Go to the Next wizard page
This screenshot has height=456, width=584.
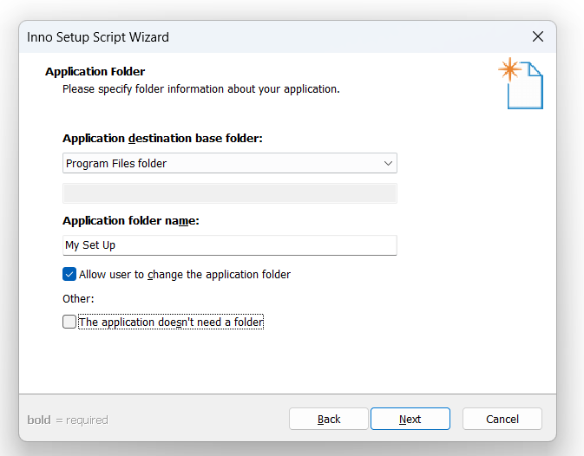(410, 419)
